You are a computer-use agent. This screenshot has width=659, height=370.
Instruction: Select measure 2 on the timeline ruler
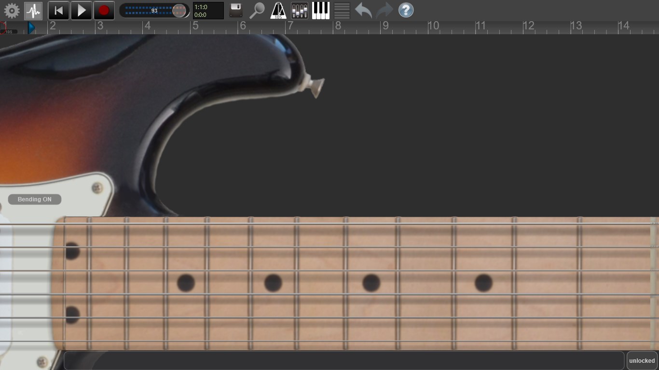53,26
